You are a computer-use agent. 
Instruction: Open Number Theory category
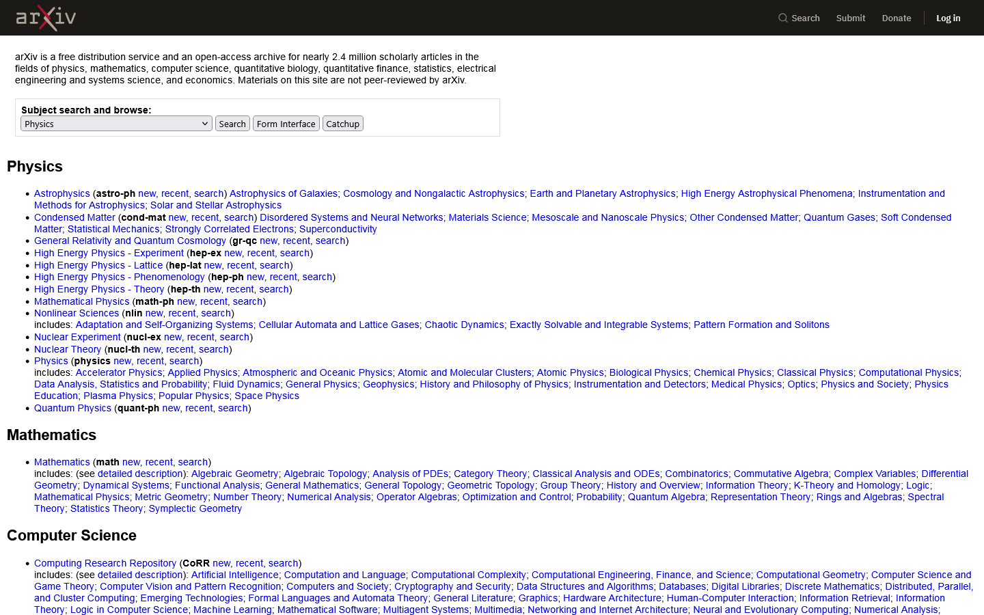pyautogui.click(x=247, y=497)
